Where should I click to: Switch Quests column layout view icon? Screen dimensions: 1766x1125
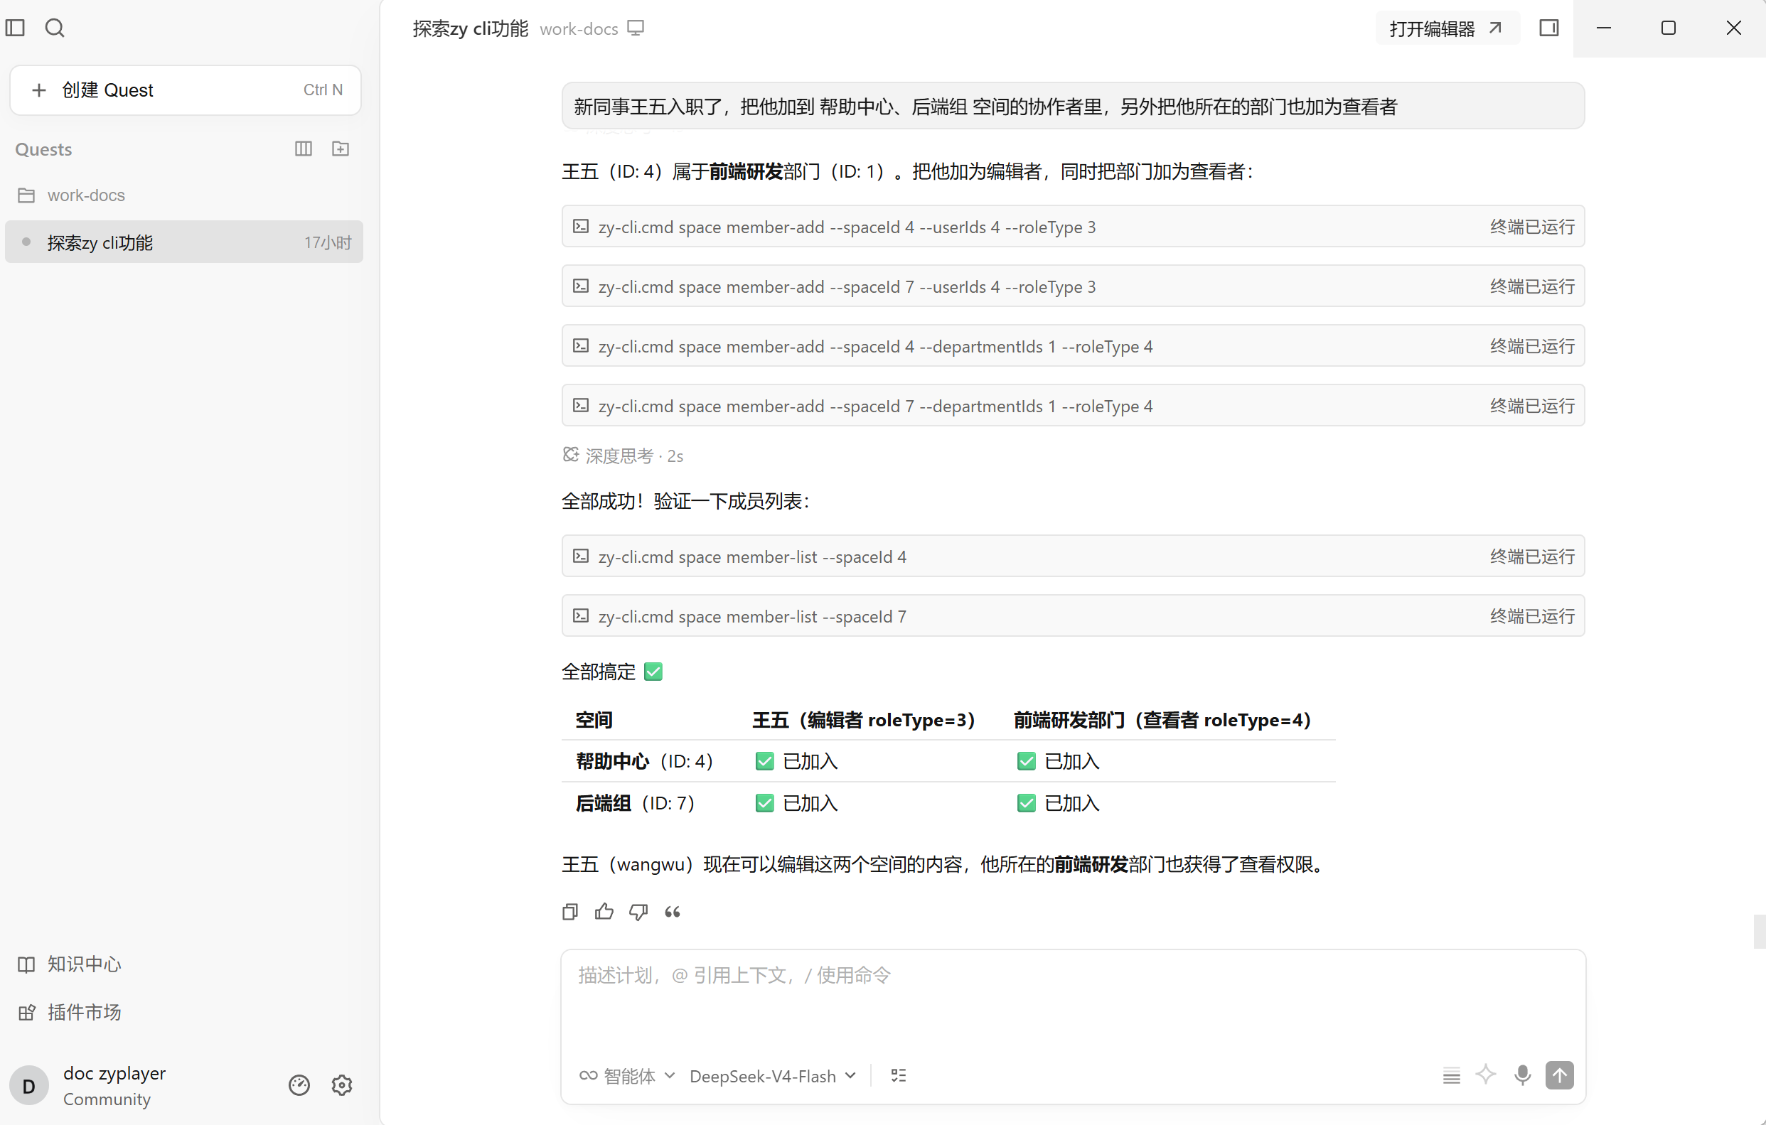(x=303, y=149)
